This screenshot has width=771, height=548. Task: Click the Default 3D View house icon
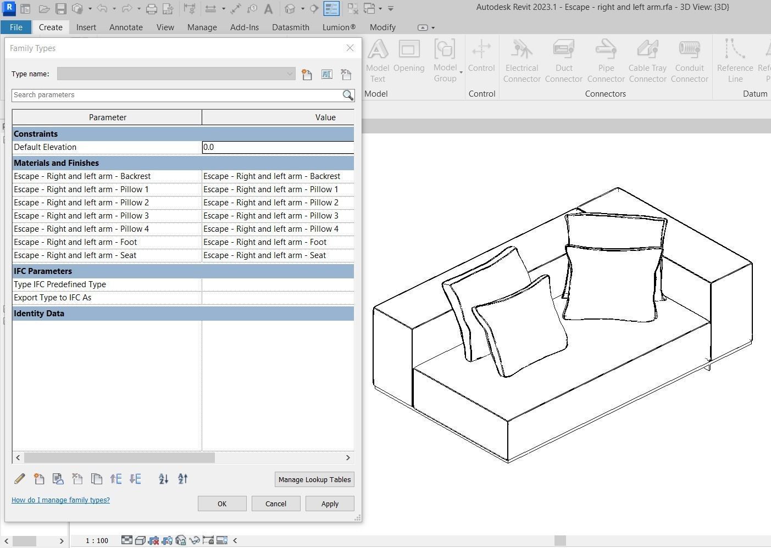pyautogui.click(x=290, y=9)
